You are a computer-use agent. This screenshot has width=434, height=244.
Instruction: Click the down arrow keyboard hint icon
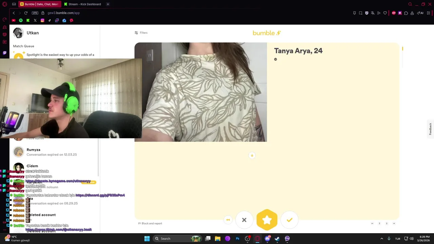[x=387, y=223]
